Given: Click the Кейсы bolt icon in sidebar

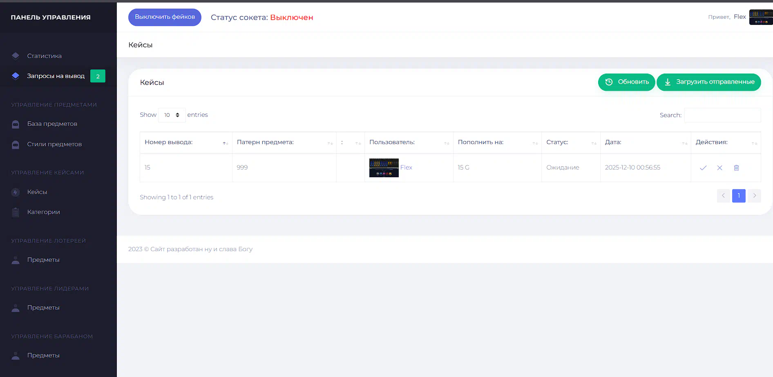Looking at the screenshot, I should (16, 192).
